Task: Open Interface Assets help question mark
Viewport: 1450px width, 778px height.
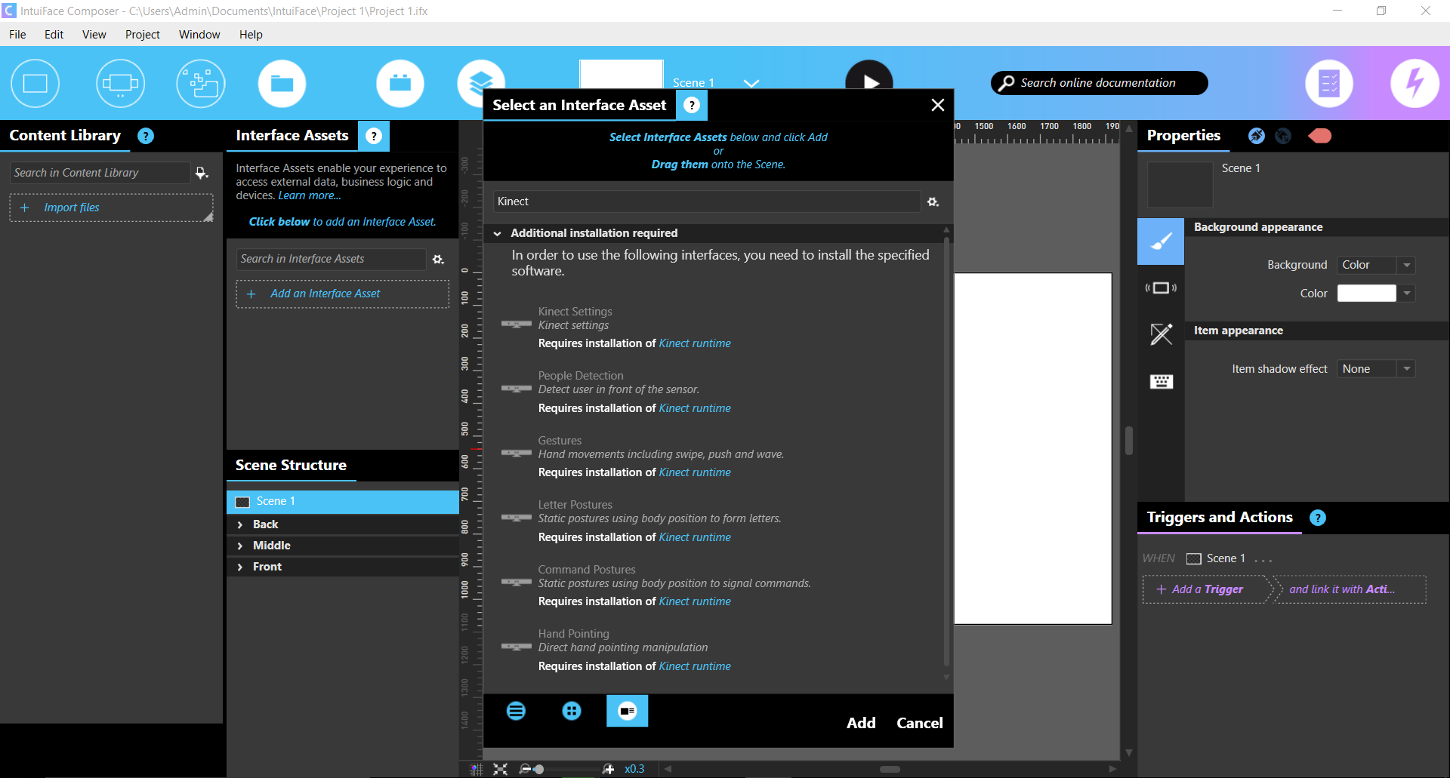Action: coord(374,136)
